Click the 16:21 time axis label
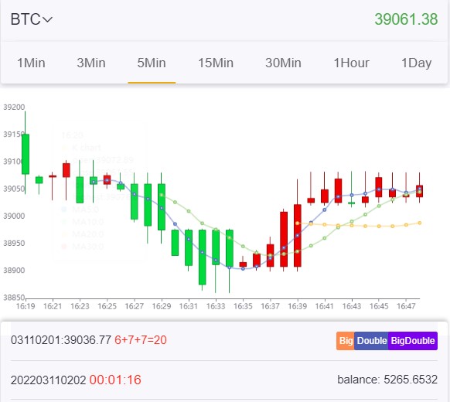450x402 pixels. (53, 306)
